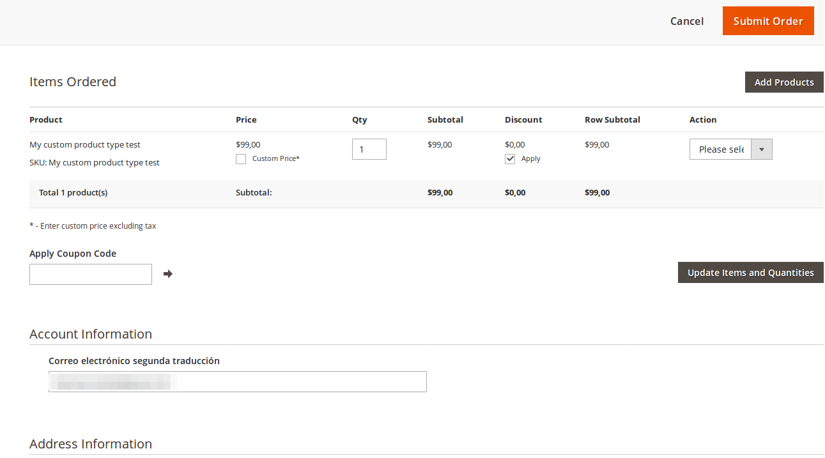
Task: Enable the Custom Price checkbox
Action: [x=241, y=158]
